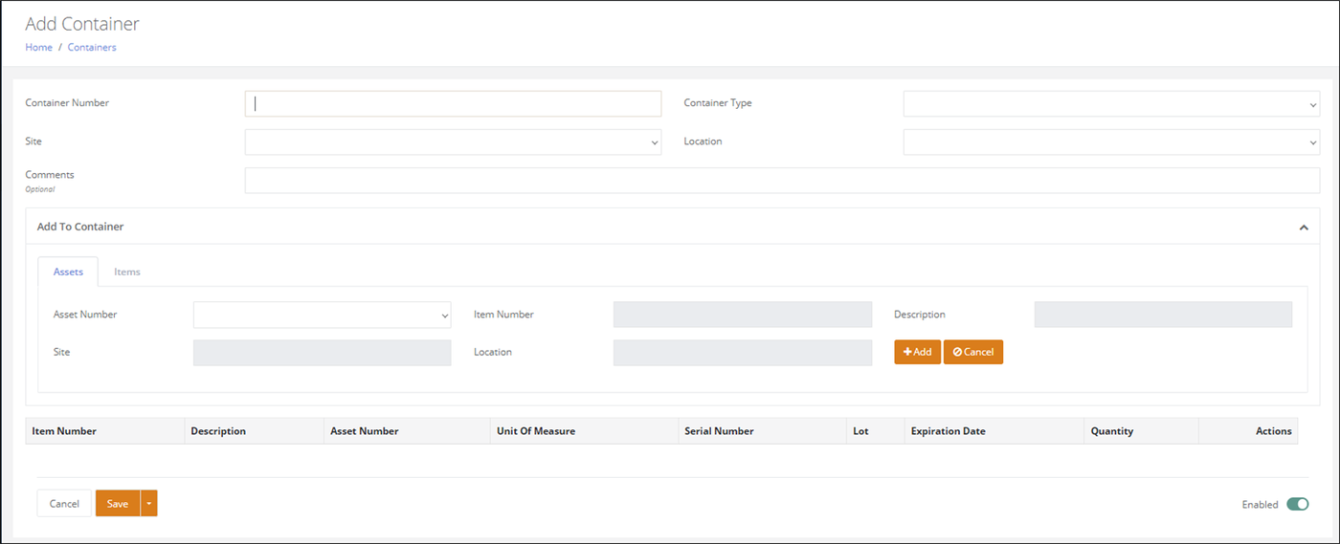
Task: Click the Container Number label
Action: tap(67, 102)
